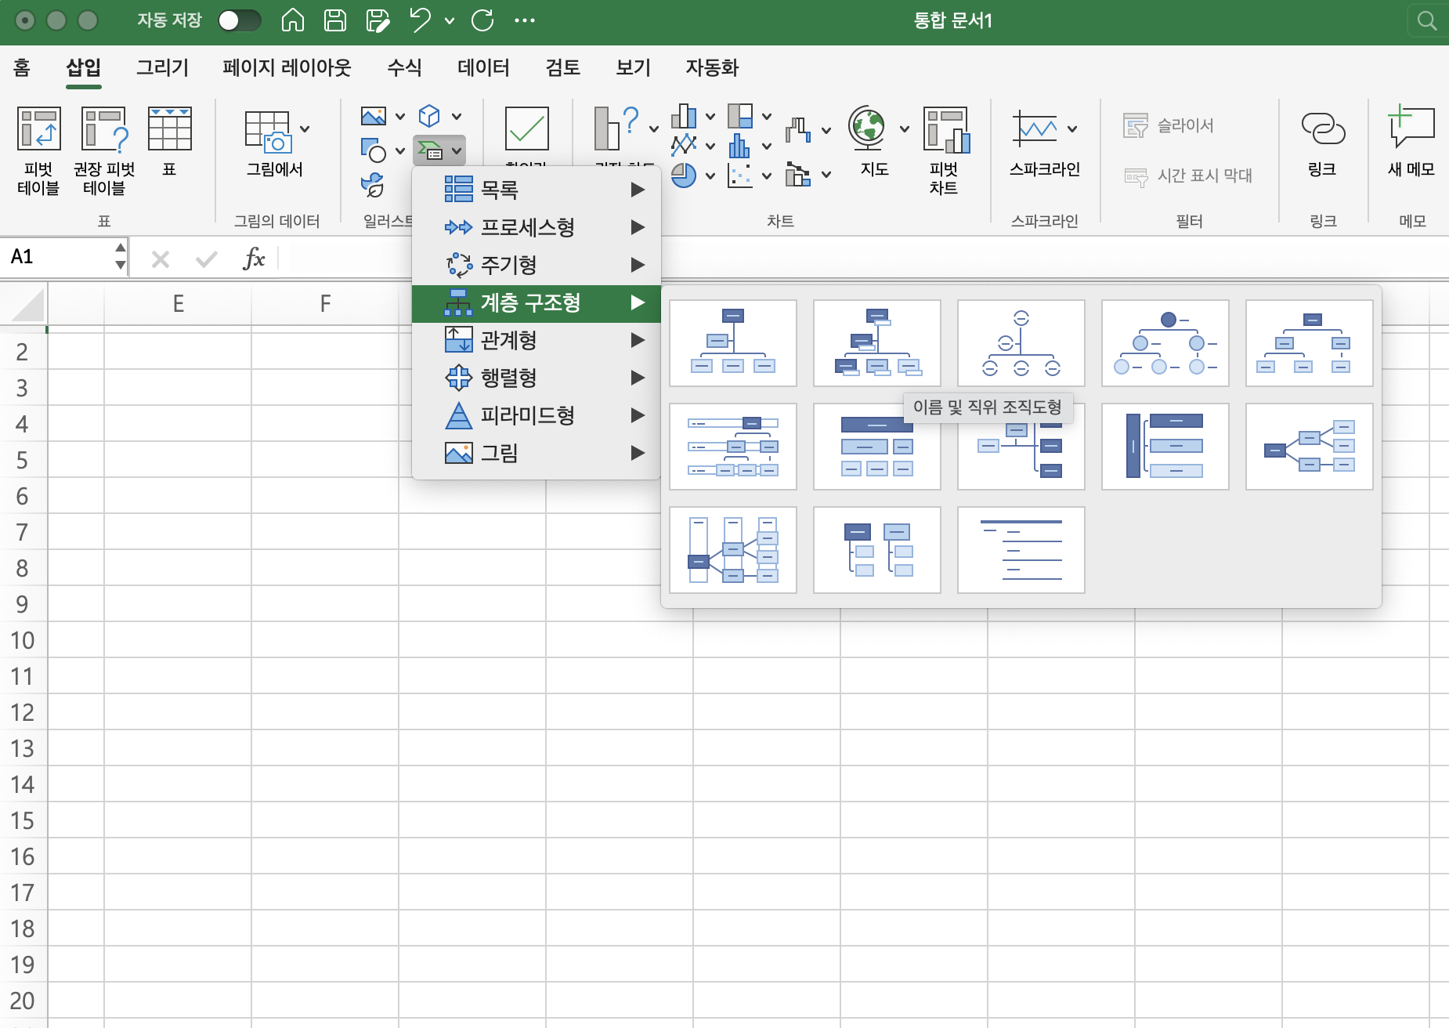1449x1028 pixels.
Task: Open the 검토 tab
Action: click(562, 68)
